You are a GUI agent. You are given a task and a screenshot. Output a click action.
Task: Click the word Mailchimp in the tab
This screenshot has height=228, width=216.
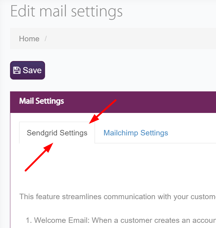tap(121, 133)
